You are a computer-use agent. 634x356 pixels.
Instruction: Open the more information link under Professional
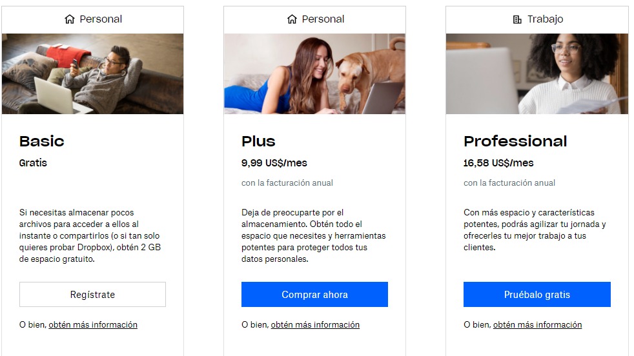pyautogui.click(x=537, y=325)
